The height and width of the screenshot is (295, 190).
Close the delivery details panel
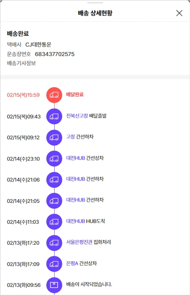[179, 13]
